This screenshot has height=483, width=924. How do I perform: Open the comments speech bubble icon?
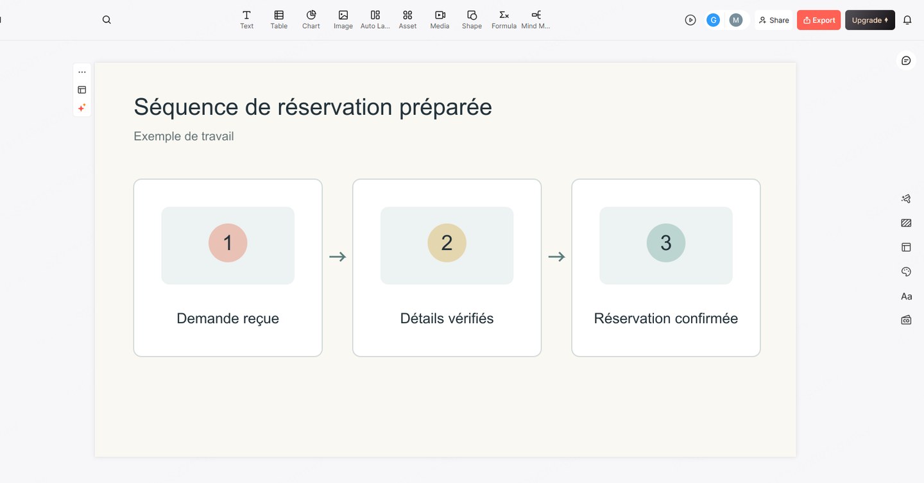pos(906,60)
